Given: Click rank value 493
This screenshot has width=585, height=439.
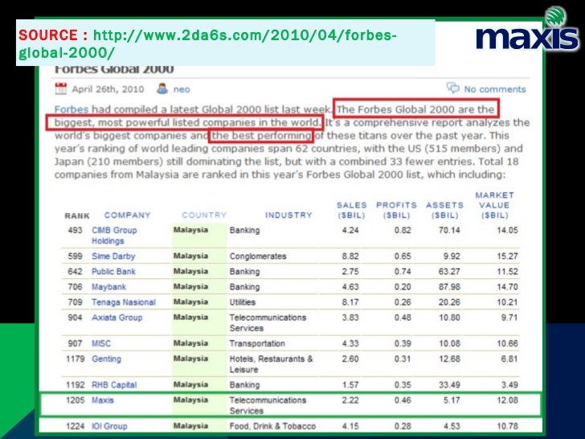Looking at the screenshot, I should [75, 230].
